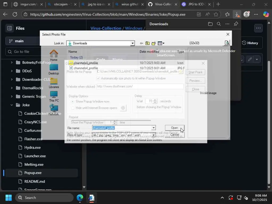The width and height of the screenshot is (272, 204).
Task: Open the Edge Tab actions menu icon
Action: (5, 4)
